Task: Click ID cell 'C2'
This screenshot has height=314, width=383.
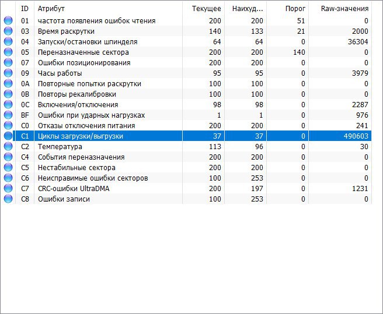Action: coord(25,147)
